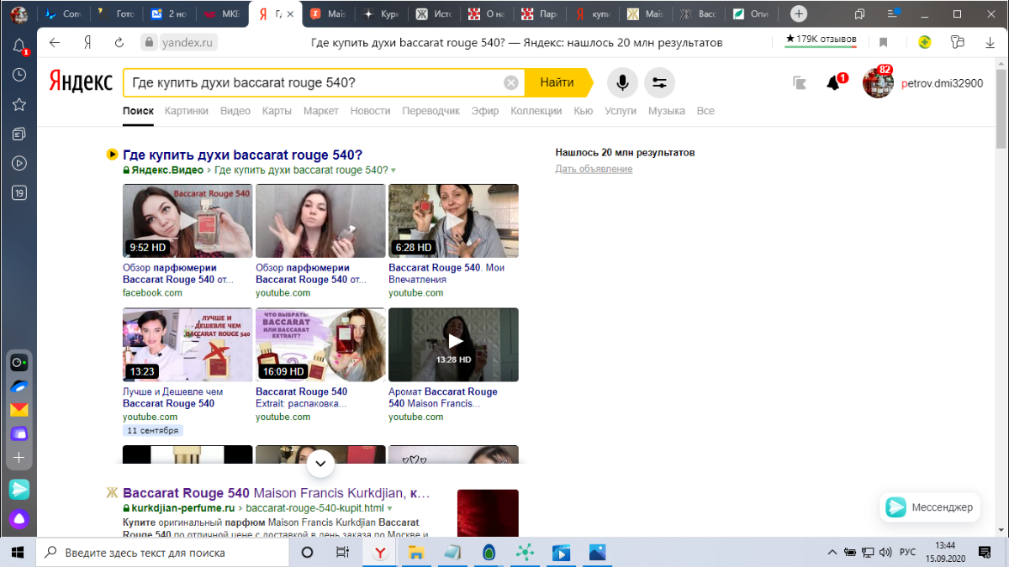Click the Дать объявление link
1009x567 pixels.
(594, 169)
